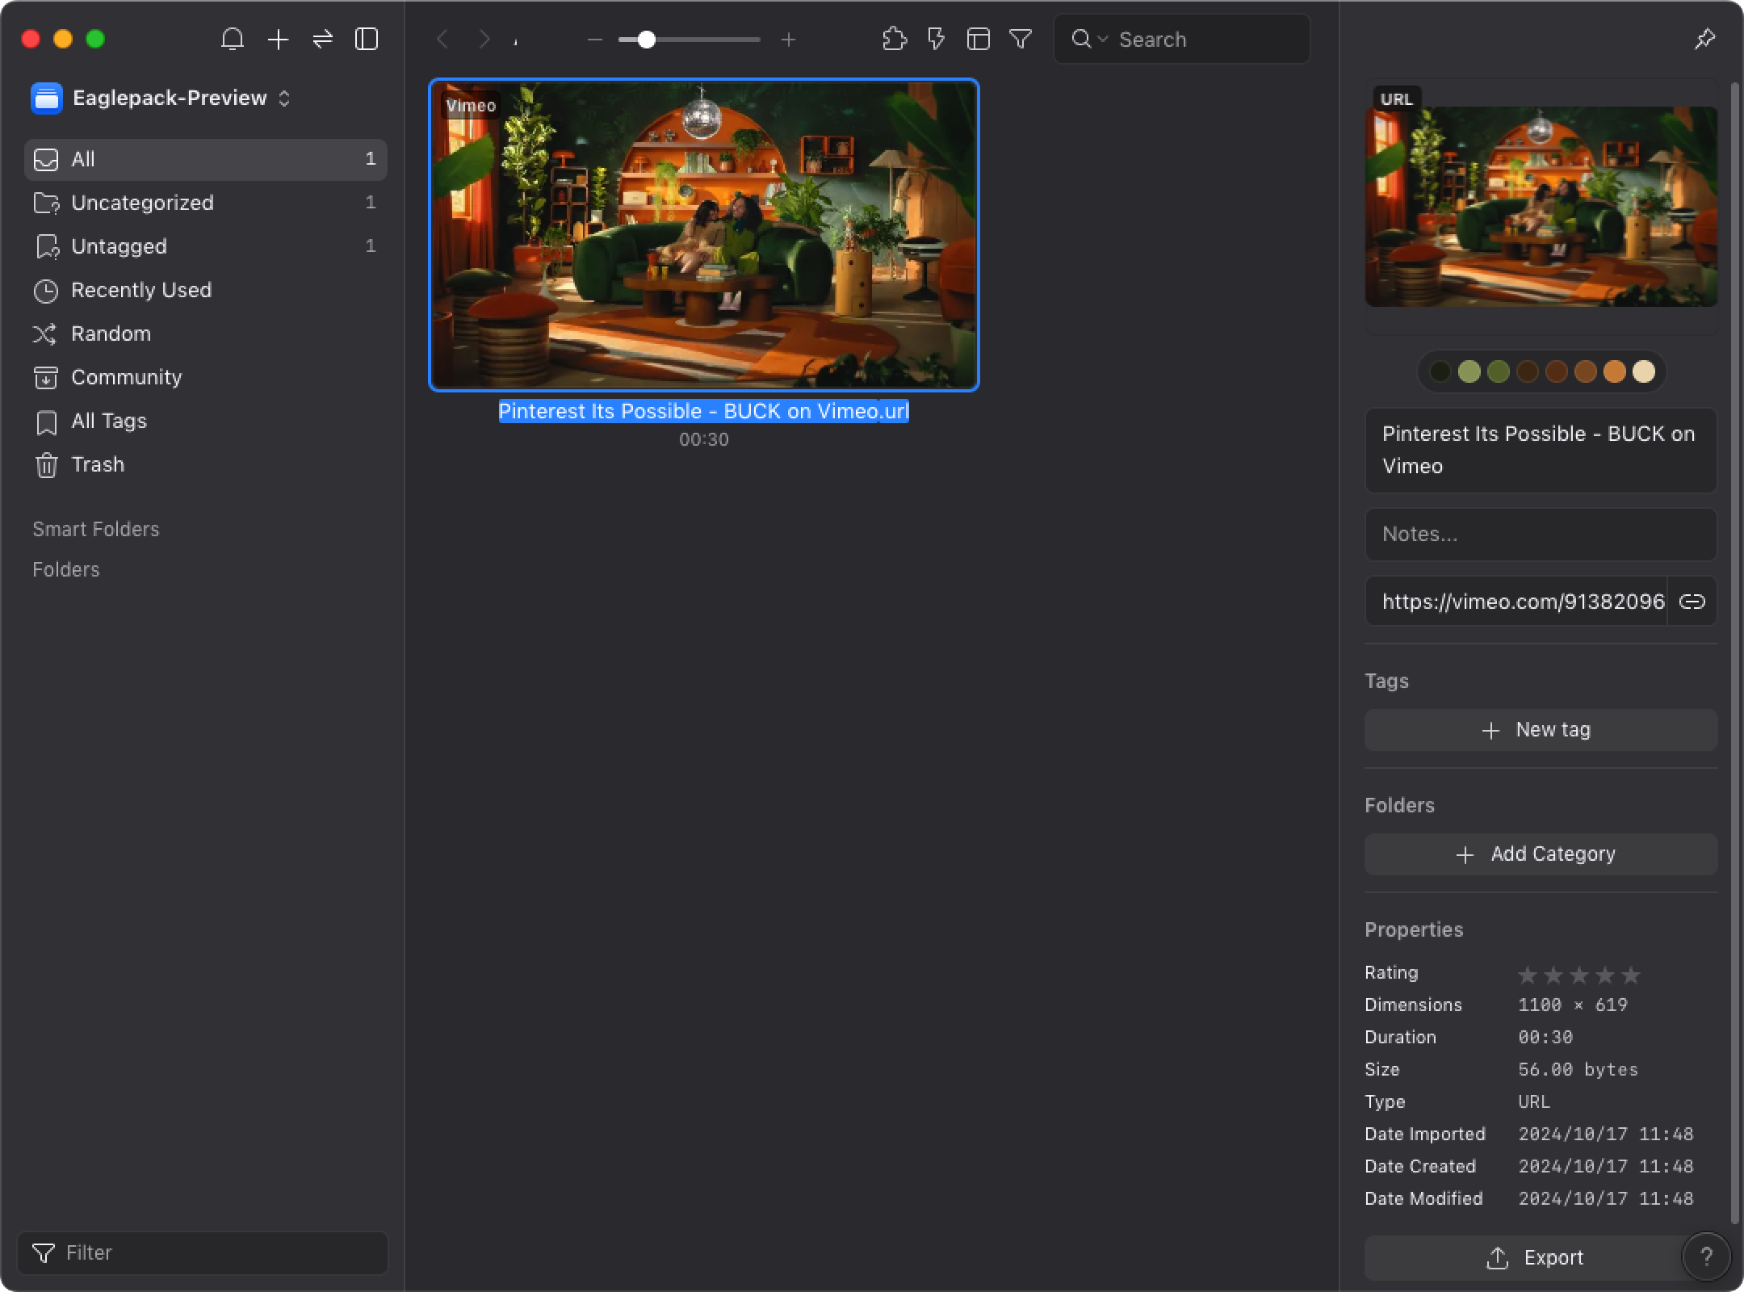Edit the title field in inspector
Viewport: 1744px width, 1292px height.
click(x=1541, y=450)
